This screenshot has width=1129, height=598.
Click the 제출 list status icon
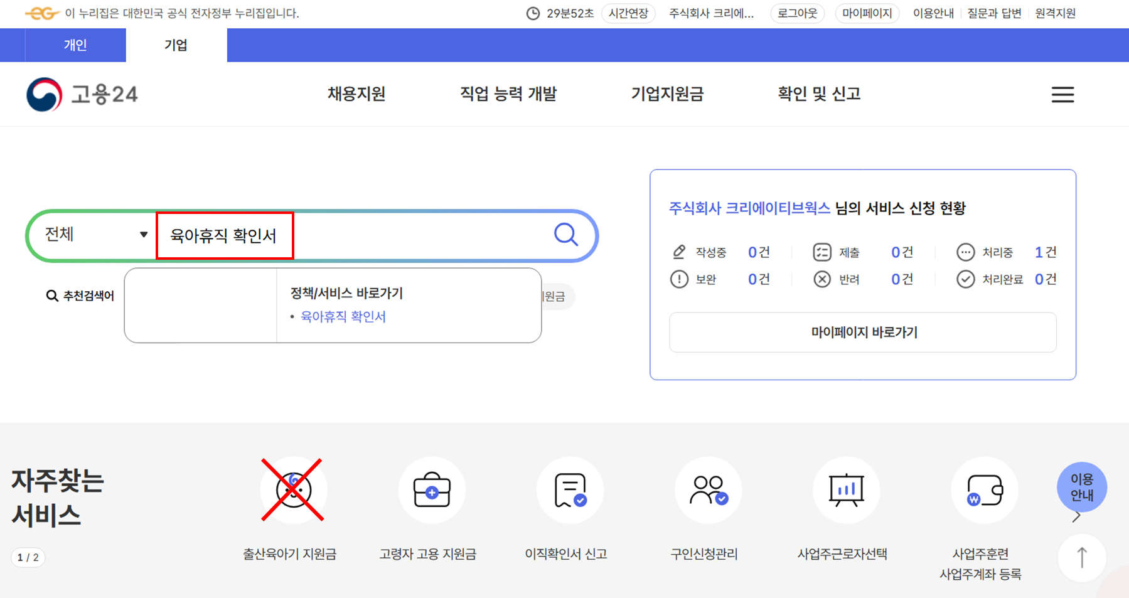tap(822, 252)
